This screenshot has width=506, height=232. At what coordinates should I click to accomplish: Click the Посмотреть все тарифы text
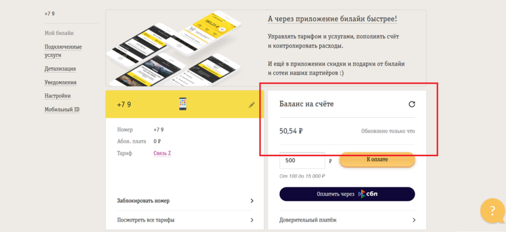point(146,220)
